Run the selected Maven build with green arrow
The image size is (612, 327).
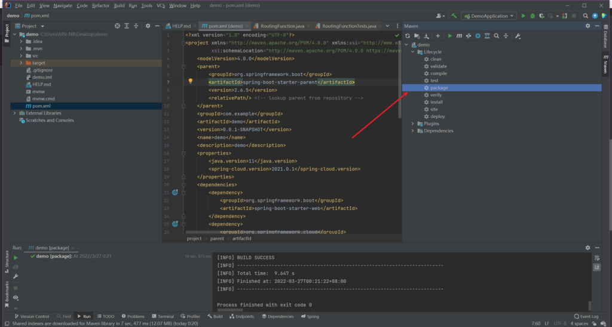(x=449, y=36)
